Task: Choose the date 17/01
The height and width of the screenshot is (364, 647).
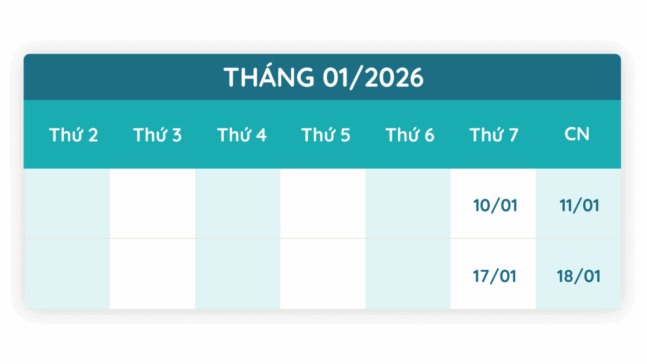Action: (x=494, y=276)
